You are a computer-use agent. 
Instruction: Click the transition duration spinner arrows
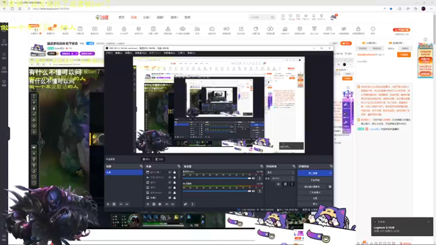tap(293, 179)
